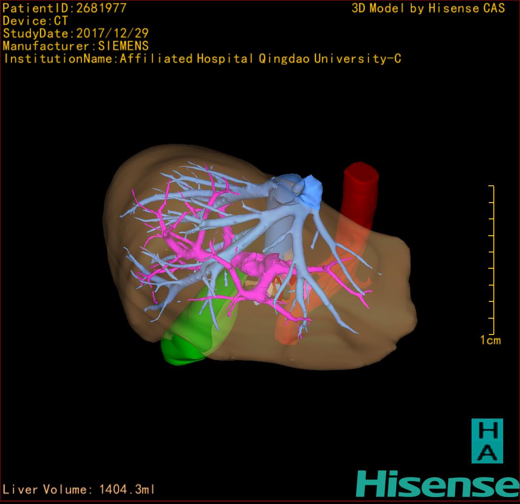The width and height of the screenshot is (520, 504).
Task: Click the Hisense logo
Action: click(x=437, y=483)
